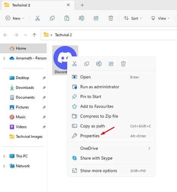This screenshot has width=177, height=192.
Task: Click the Paste icon in the top toolbar
Action: click(67, 18)
